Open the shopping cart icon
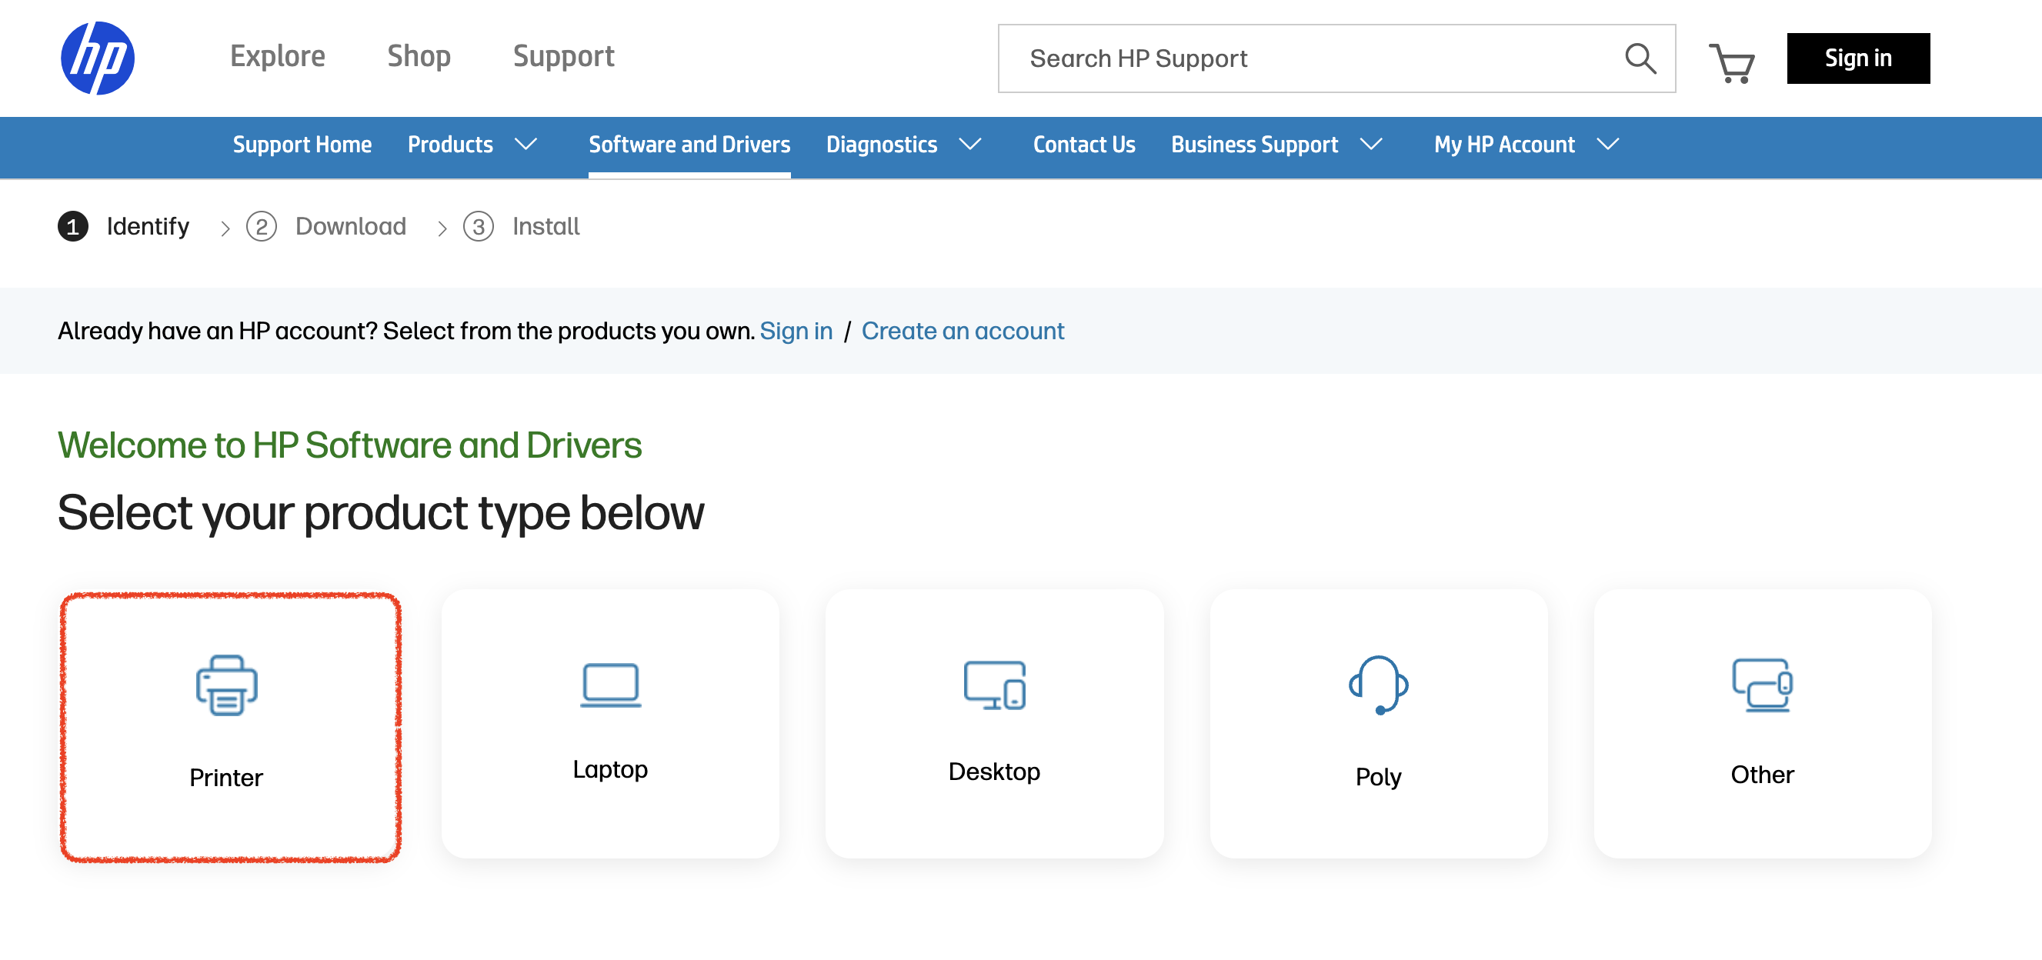The image size is (2042, 960). 1730,62
